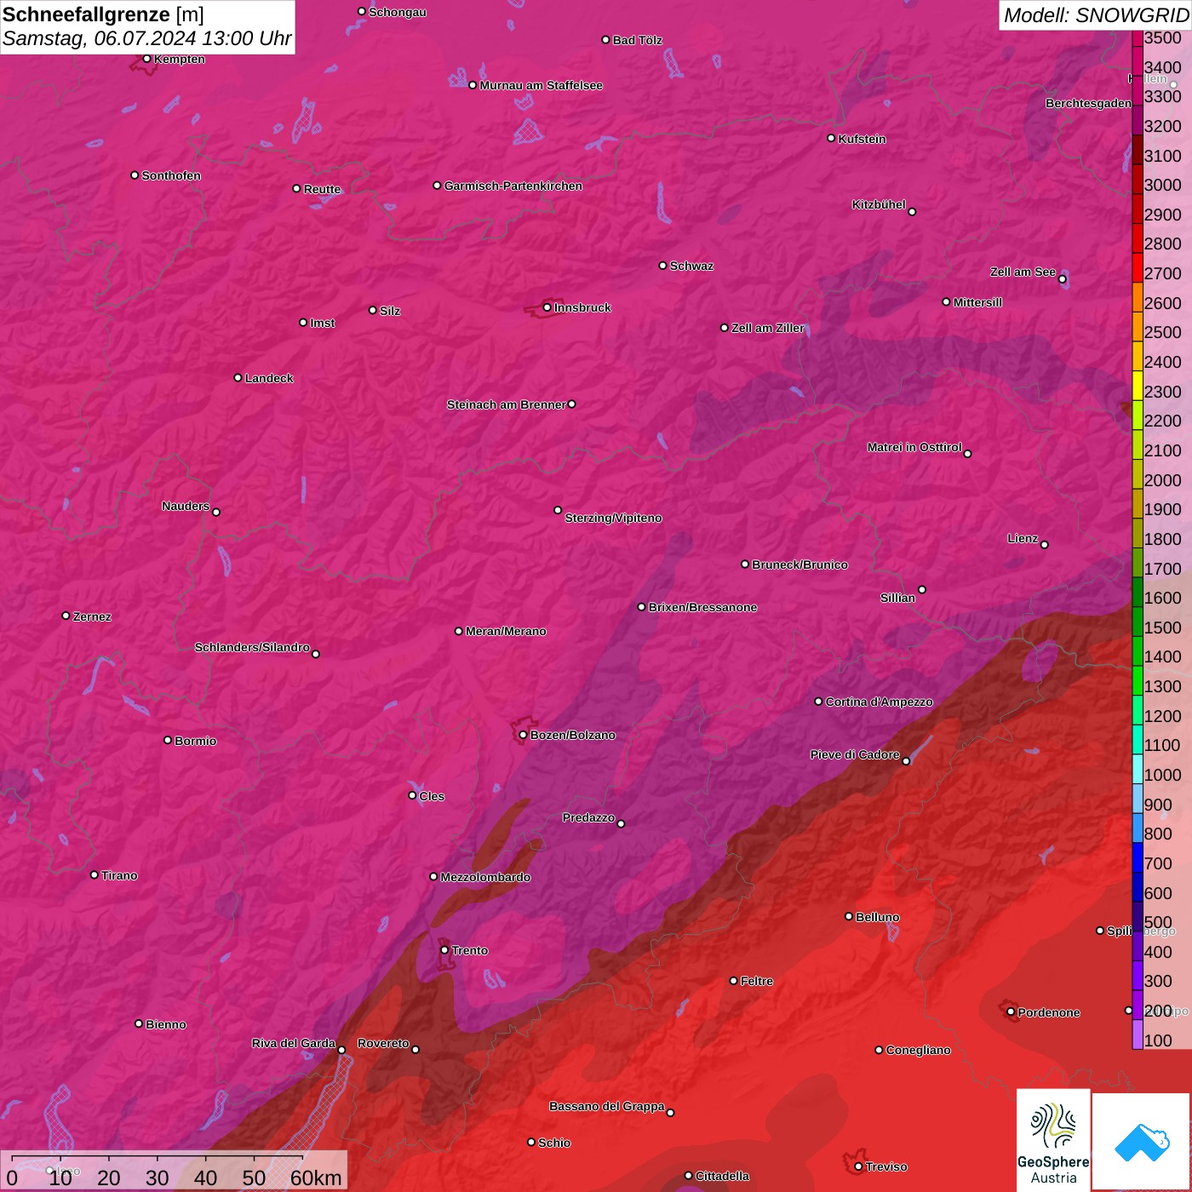1192x1192 pixels.
Task: Click the Modell: SNOWGRID label
Action: [1096, 15]
